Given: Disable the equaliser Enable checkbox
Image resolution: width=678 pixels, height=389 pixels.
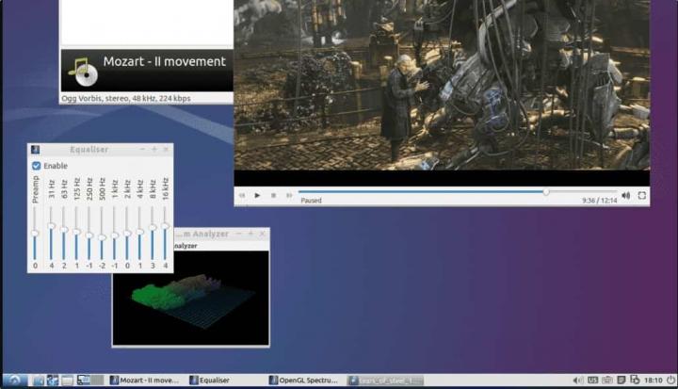Looking at the screenshot, I should pos(37,166).
